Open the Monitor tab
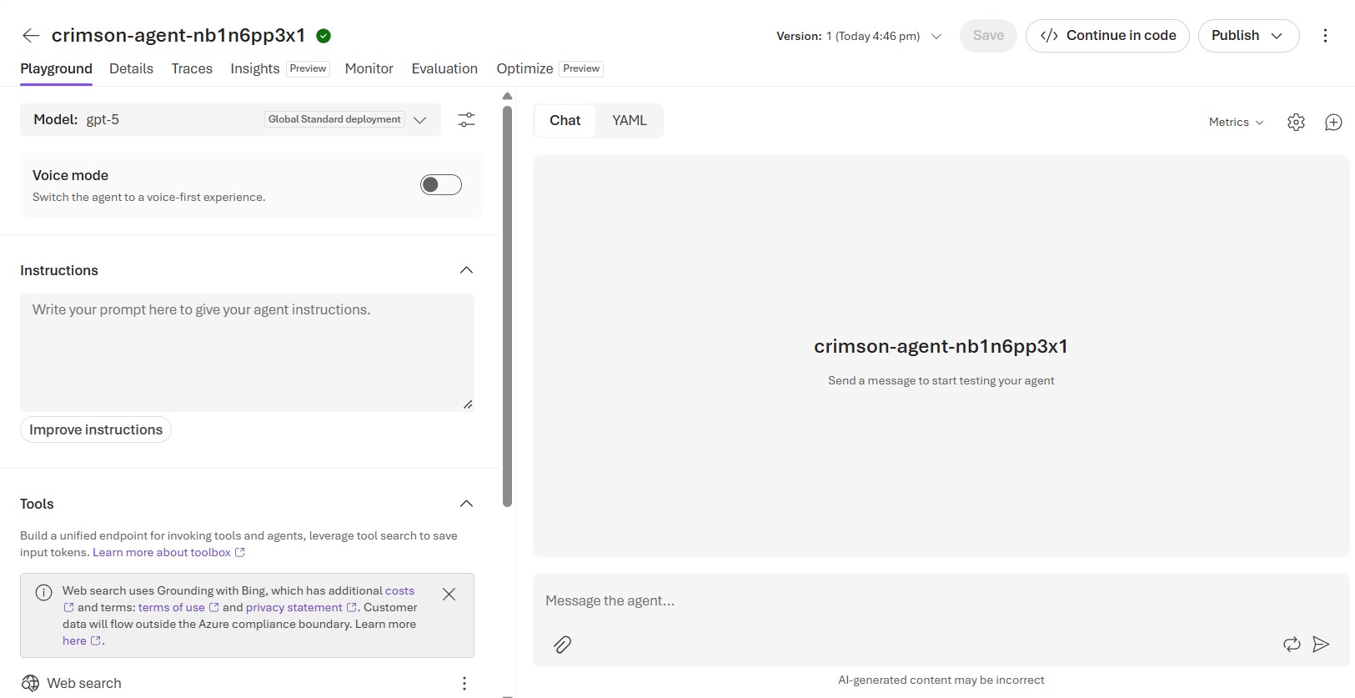 click(369, 68)
